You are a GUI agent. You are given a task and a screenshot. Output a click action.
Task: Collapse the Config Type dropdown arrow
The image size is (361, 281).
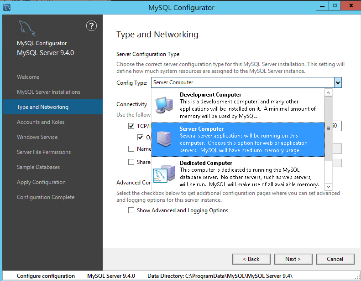338,82
